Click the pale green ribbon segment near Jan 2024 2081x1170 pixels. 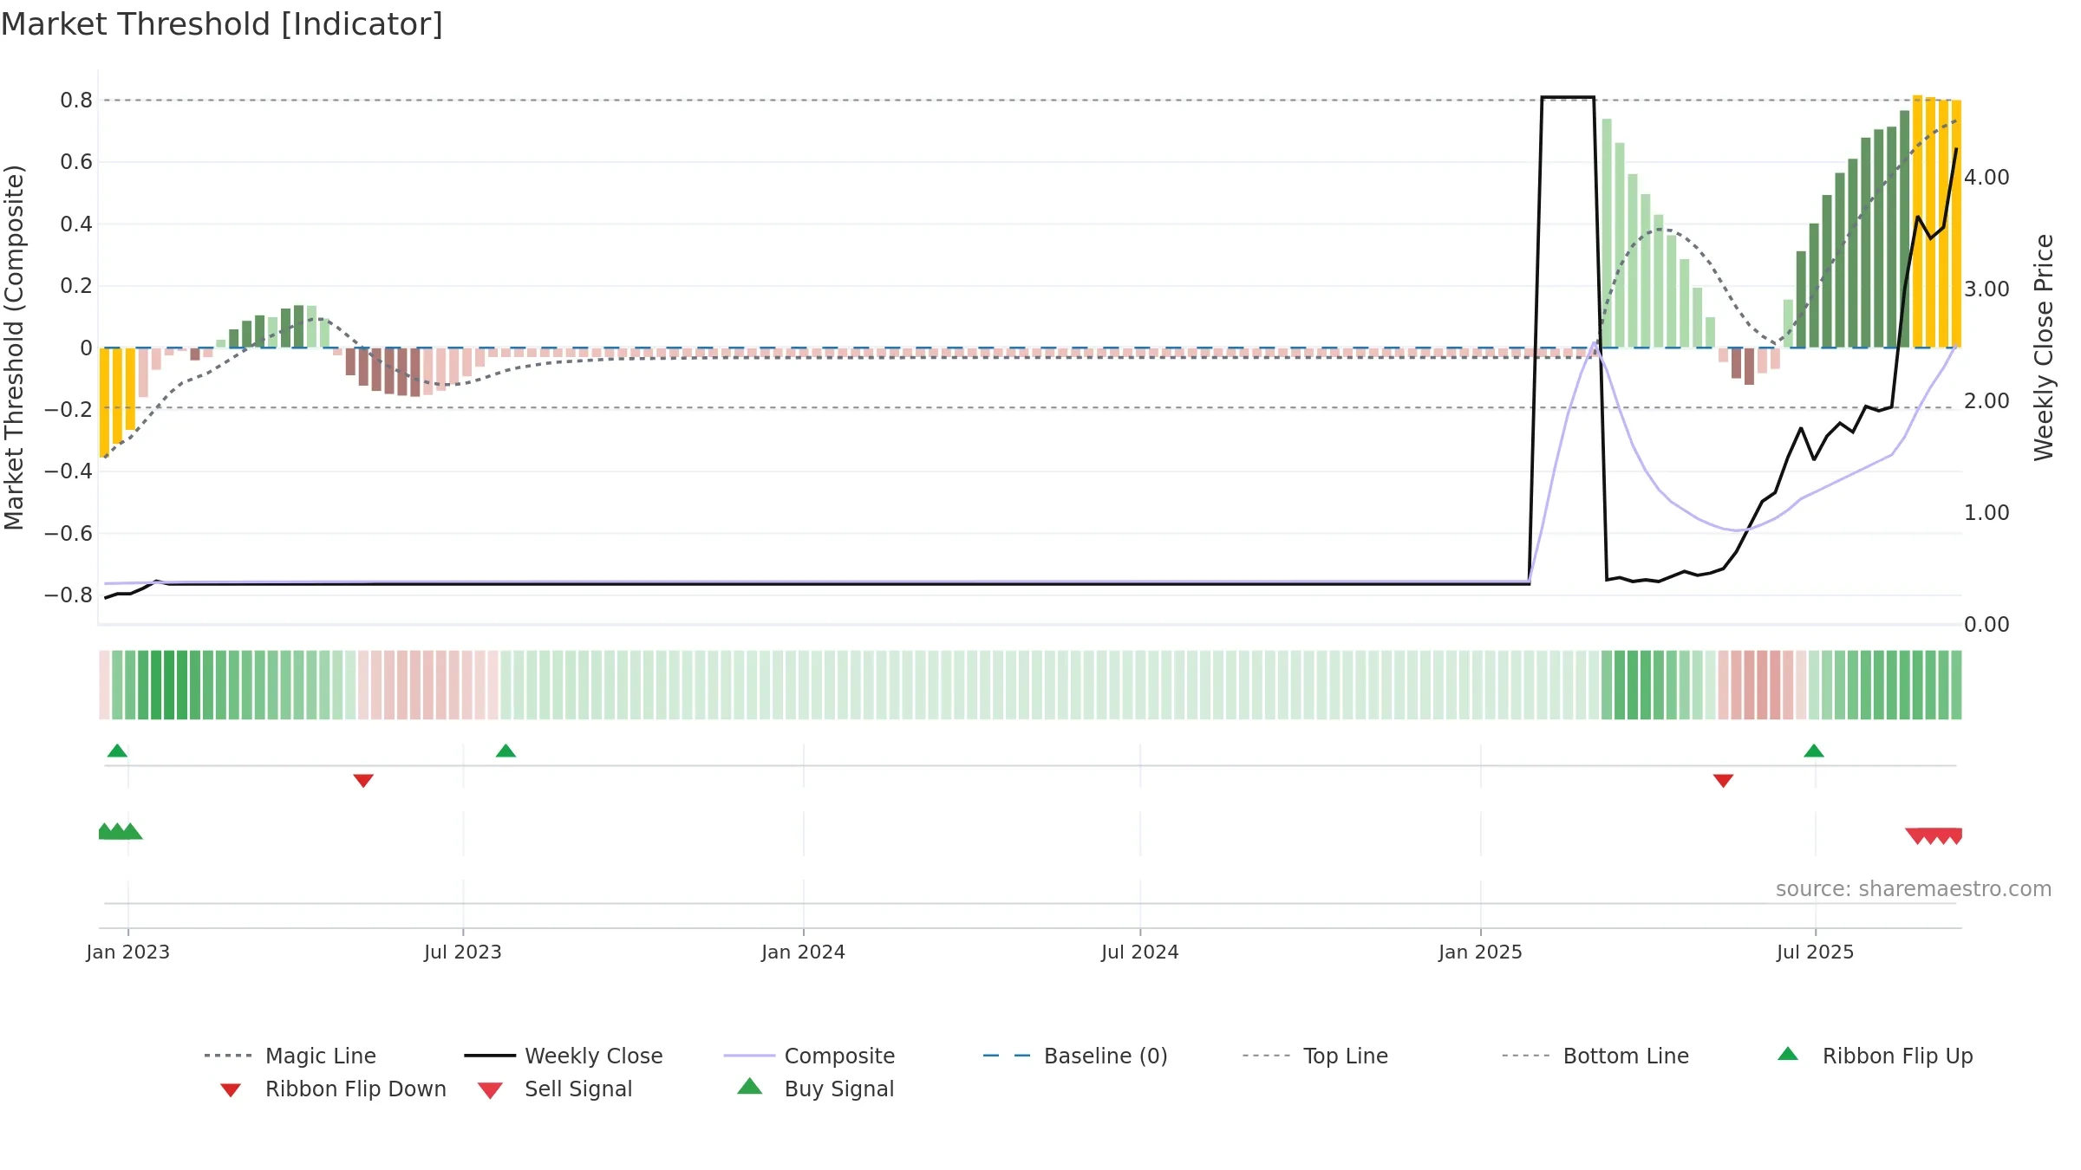(x=803, y=685)
